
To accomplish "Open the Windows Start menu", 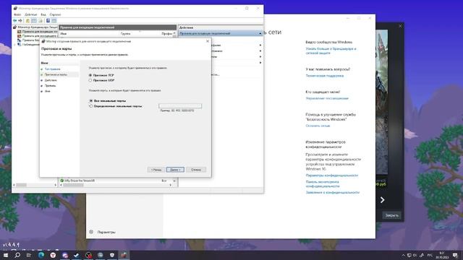I will [5, 255].
